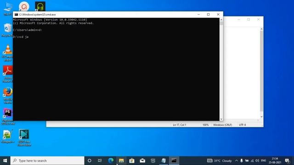Show hidden system tray icons
This screenshot has height=165, width=294.
(x=237, y=161)
